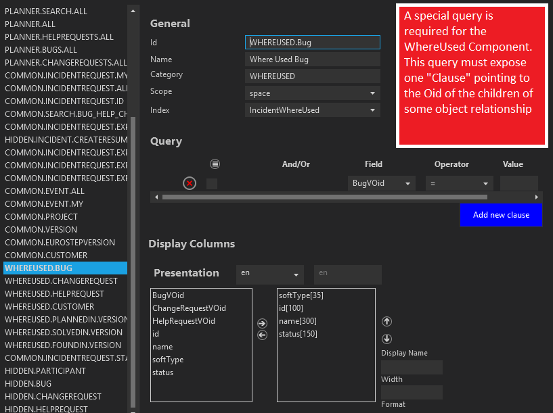Open the Operator dropdown showing equals
This screenshot has width=553, height=413.
pyautogui.click(x=459, y=183)
